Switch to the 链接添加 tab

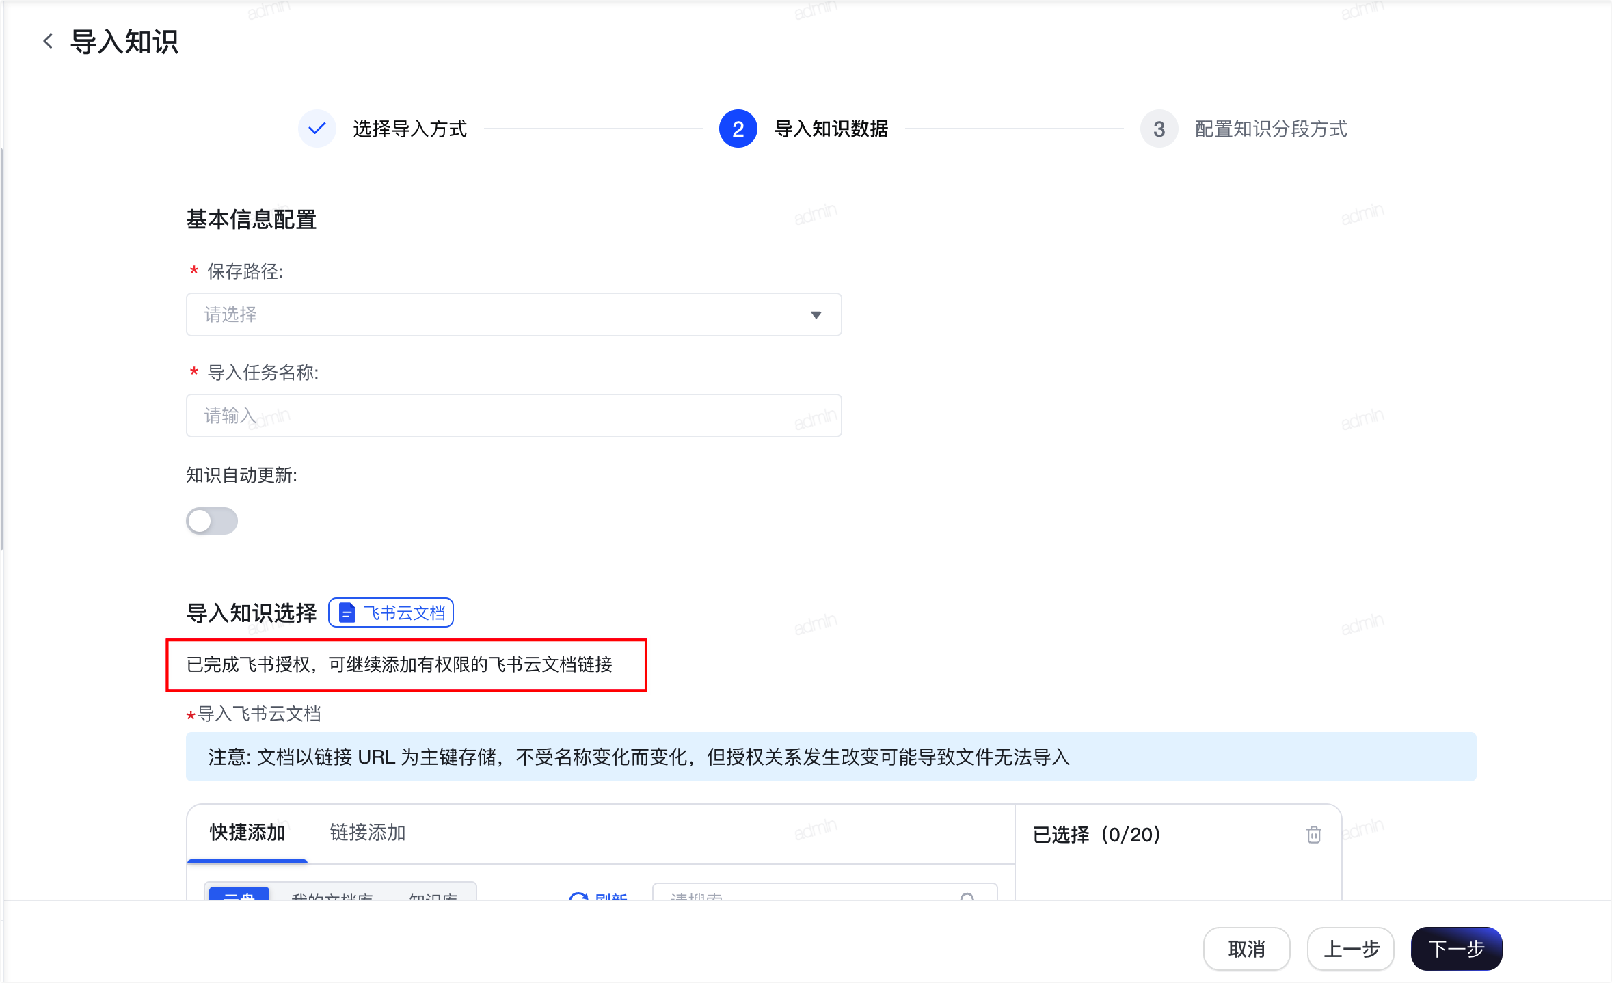(368, 833)
